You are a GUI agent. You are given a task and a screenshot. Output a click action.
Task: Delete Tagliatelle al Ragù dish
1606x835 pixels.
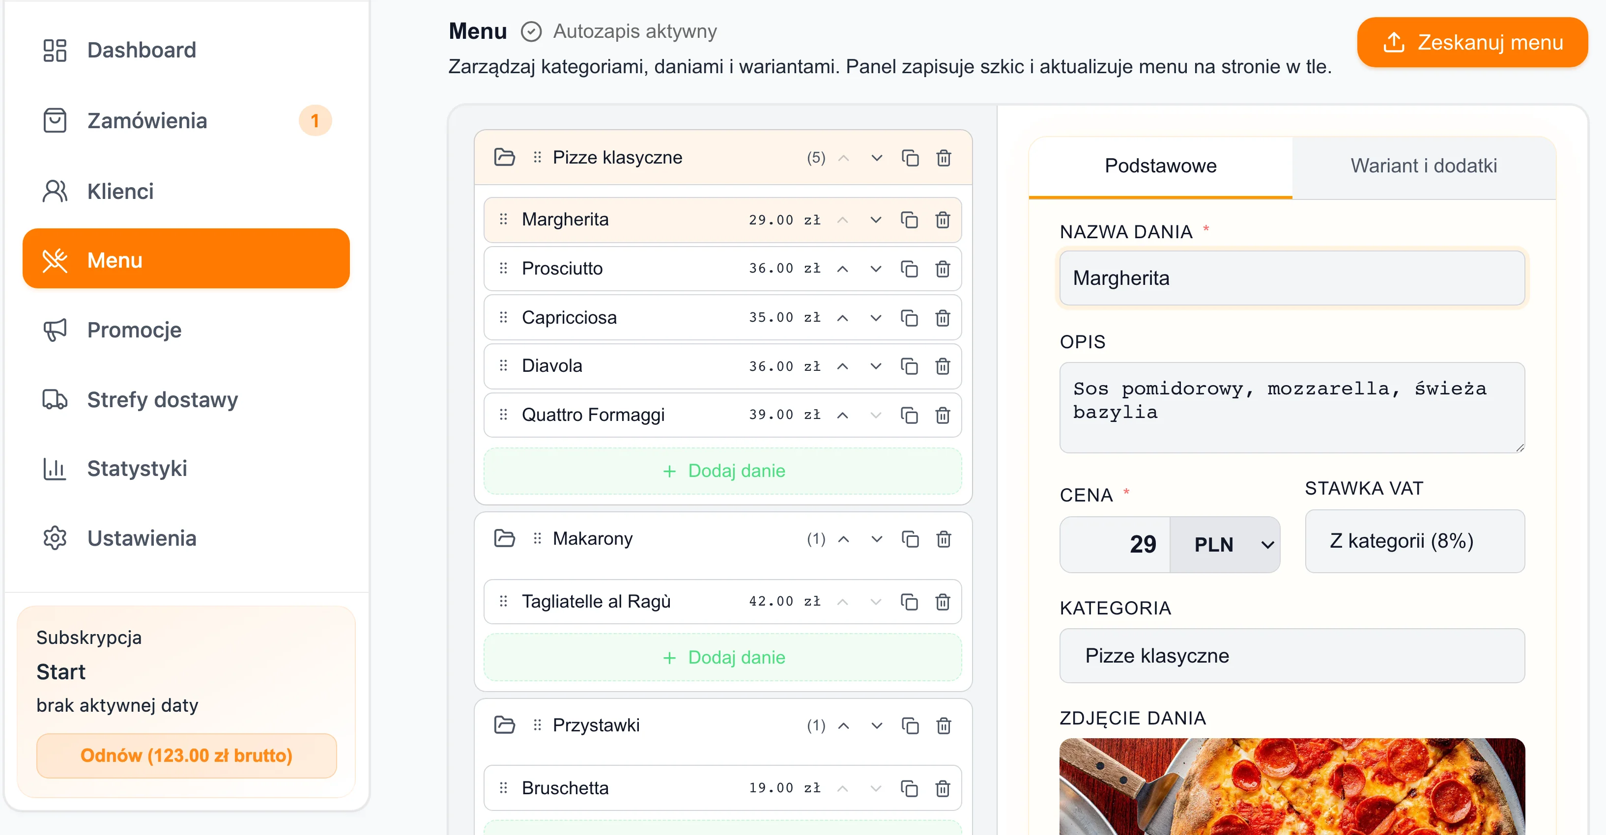(x=943, y=602)
